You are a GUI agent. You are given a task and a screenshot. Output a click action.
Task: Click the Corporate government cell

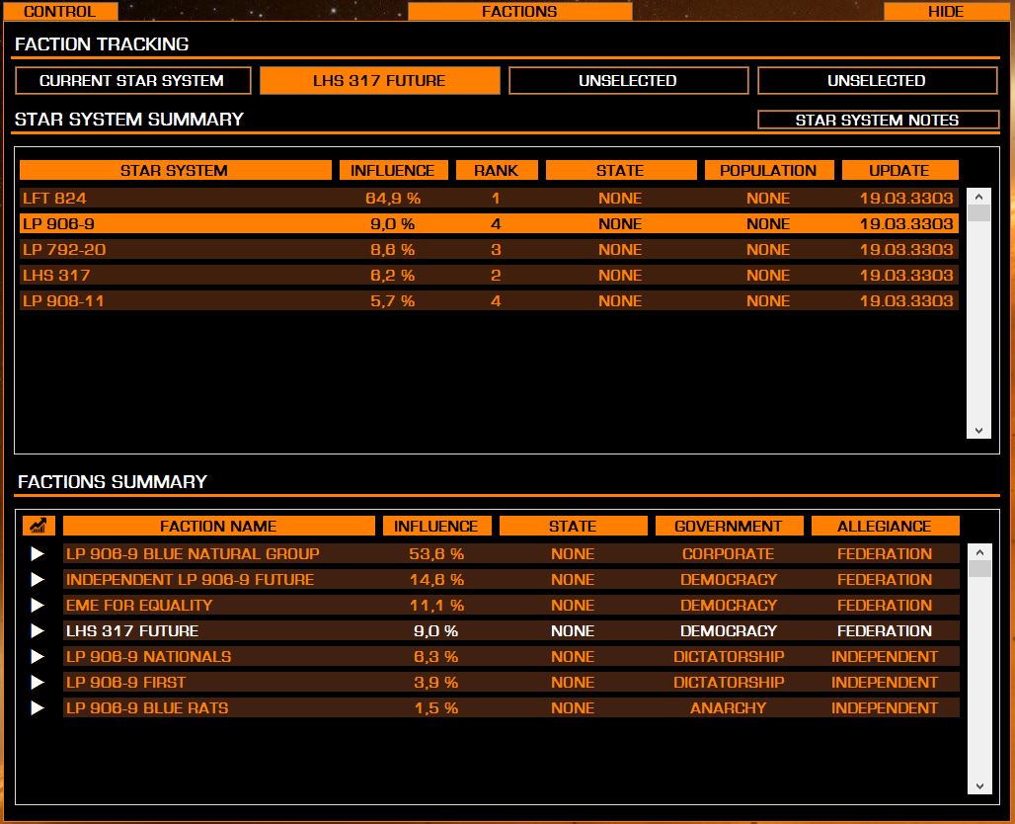point(729,554)
